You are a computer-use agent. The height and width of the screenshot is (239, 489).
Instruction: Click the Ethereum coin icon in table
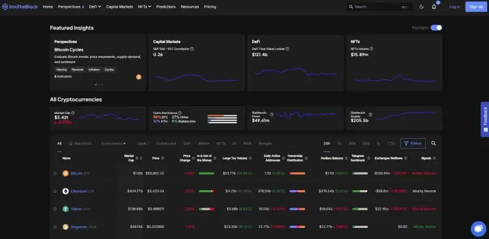[65, 191]
